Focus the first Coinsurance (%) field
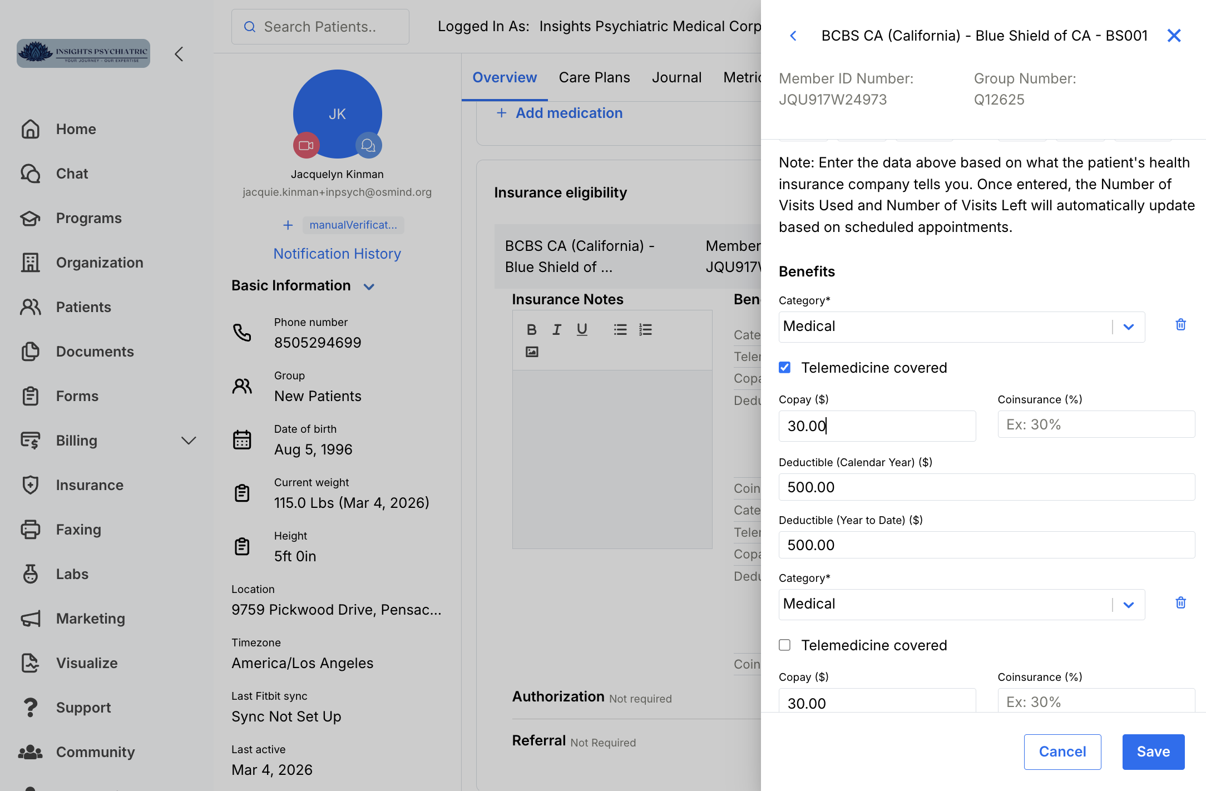The height and width of the screenshot is (791, 1206). click(x=1096, y=424)
